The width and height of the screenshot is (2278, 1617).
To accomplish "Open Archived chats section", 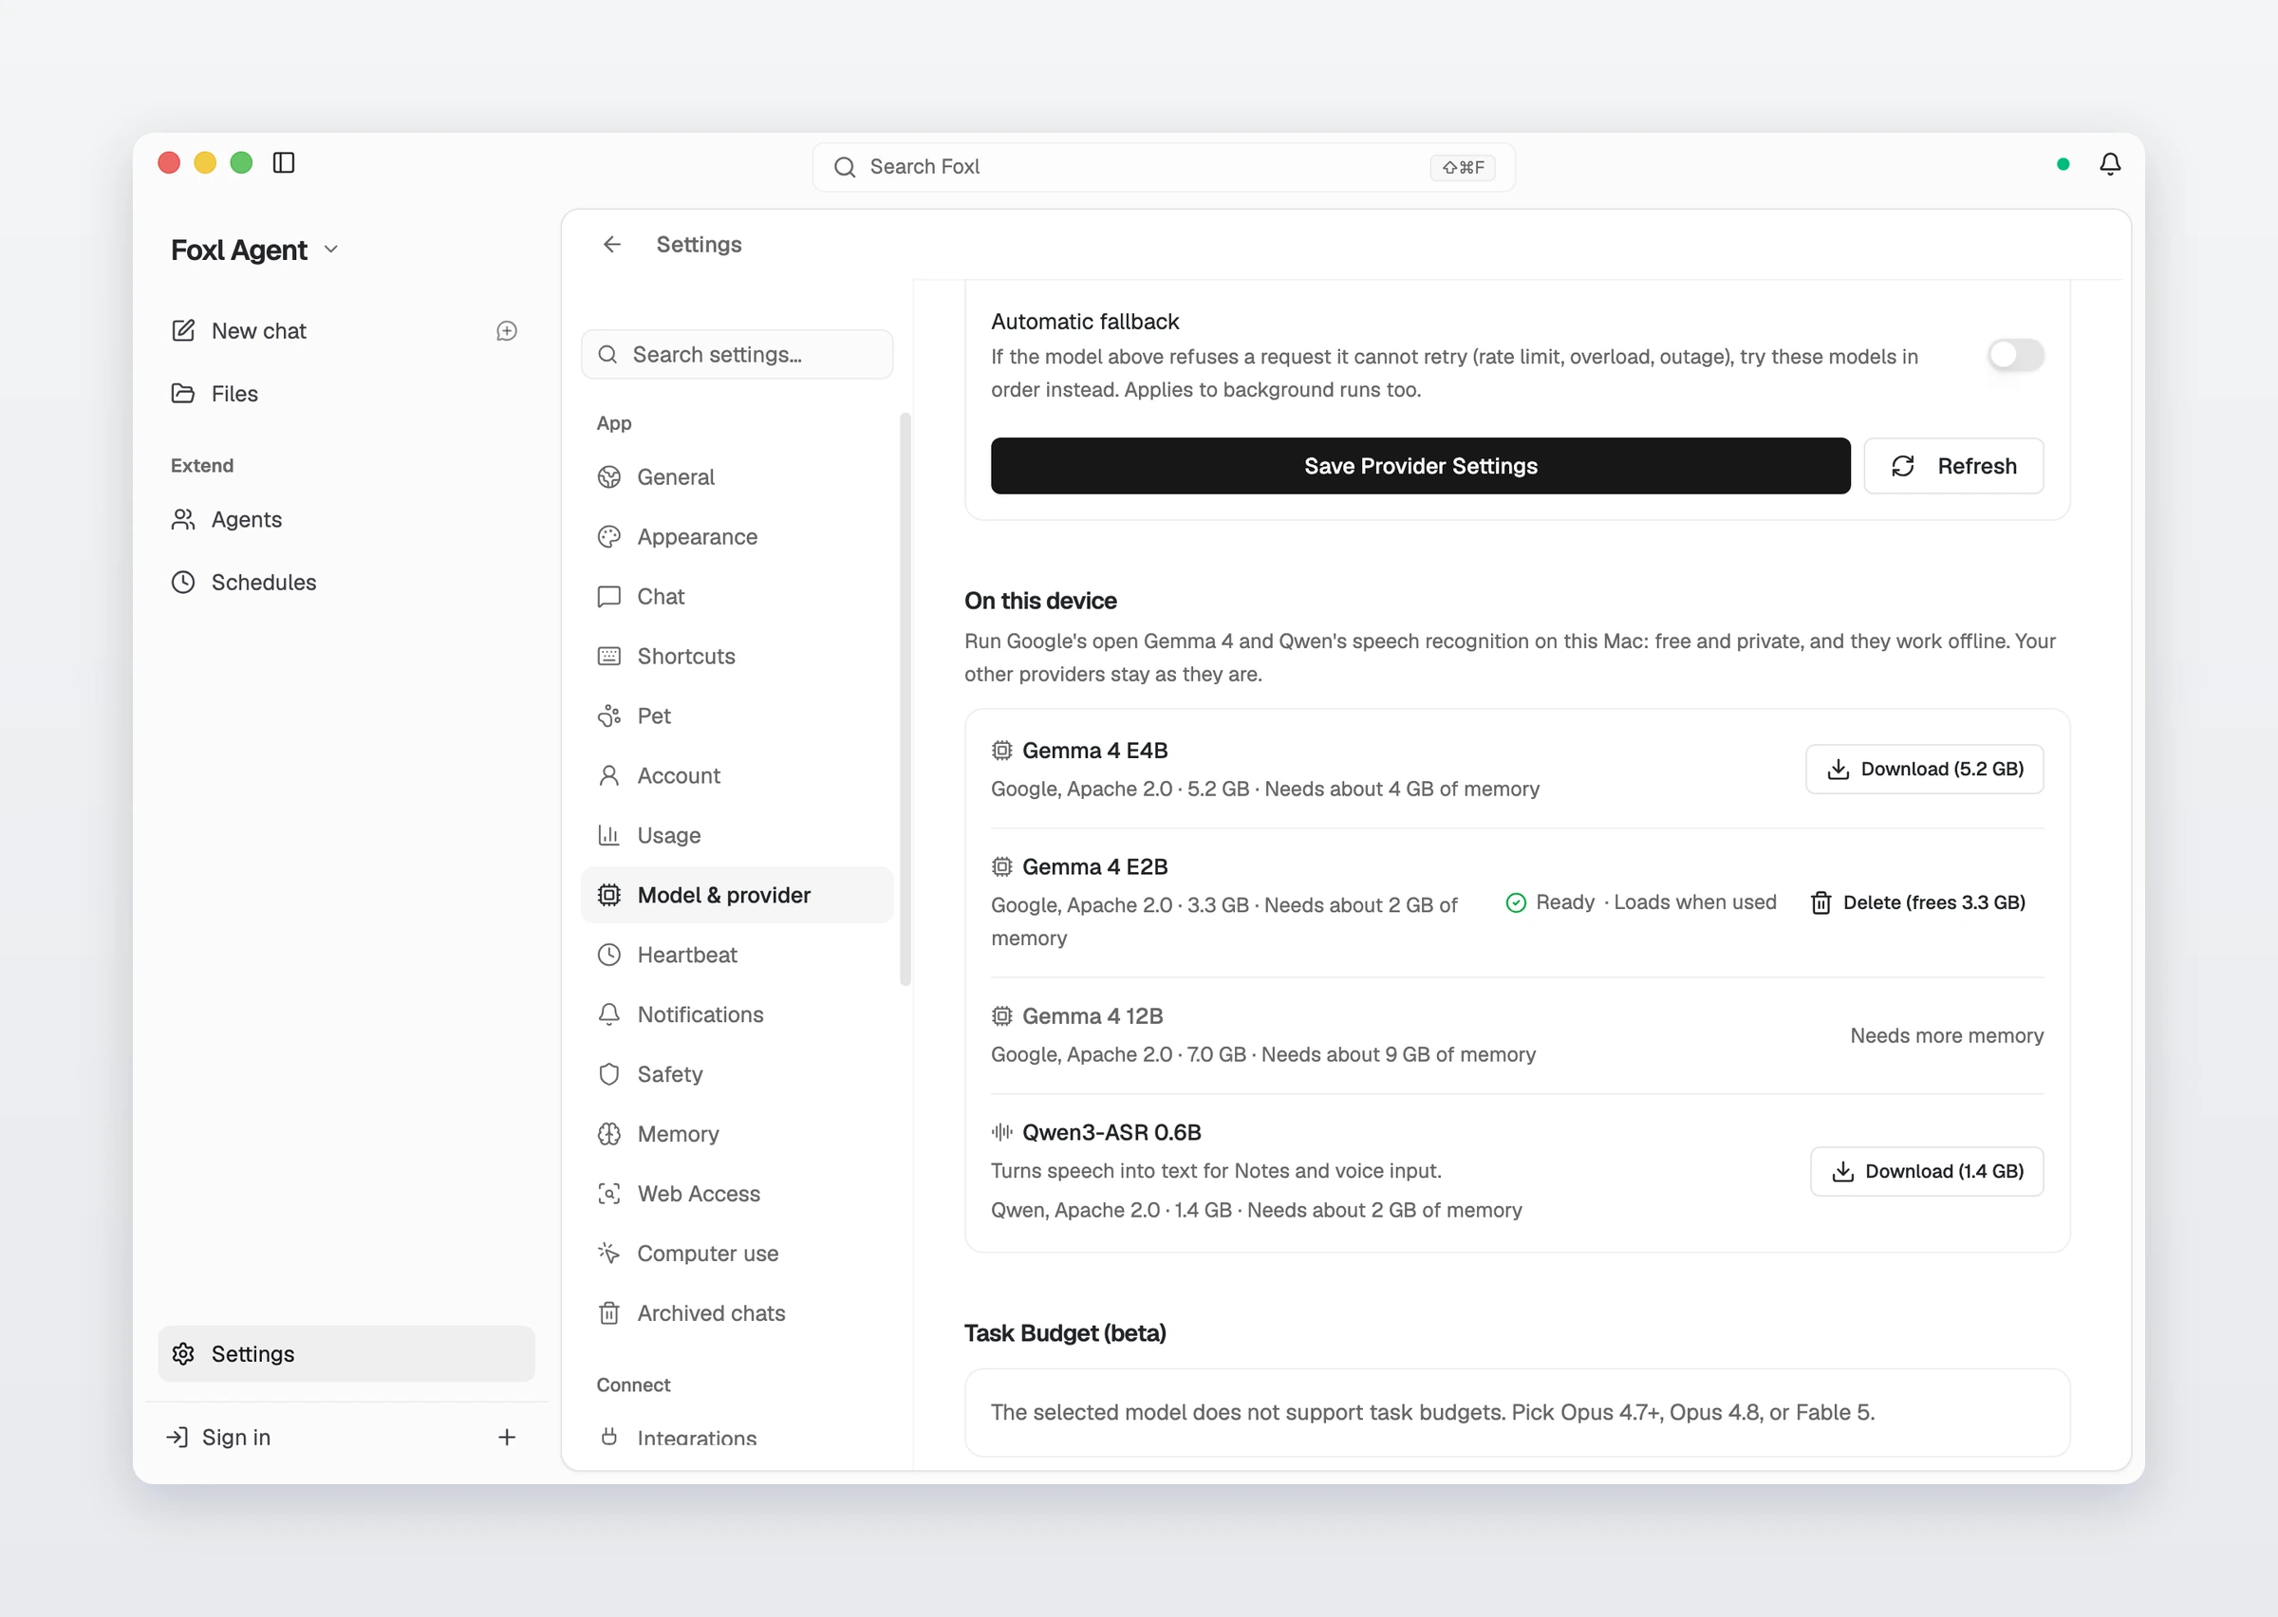I will (x=737, y=1313).
